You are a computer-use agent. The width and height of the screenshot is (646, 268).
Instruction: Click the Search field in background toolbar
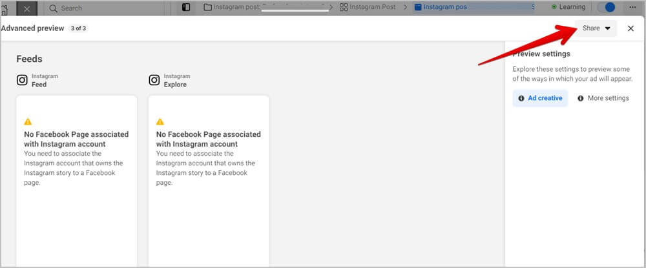(104, 8)
